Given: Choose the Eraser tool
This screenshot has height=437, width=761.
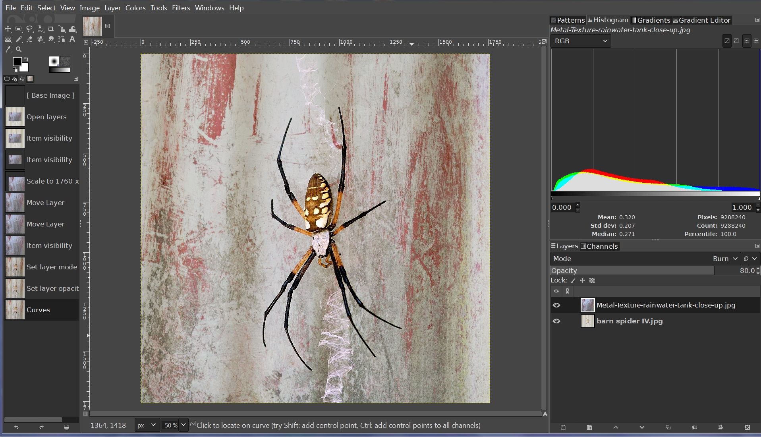Looking at the screenshot, I should pyautogui.click(x=29, y=39).
